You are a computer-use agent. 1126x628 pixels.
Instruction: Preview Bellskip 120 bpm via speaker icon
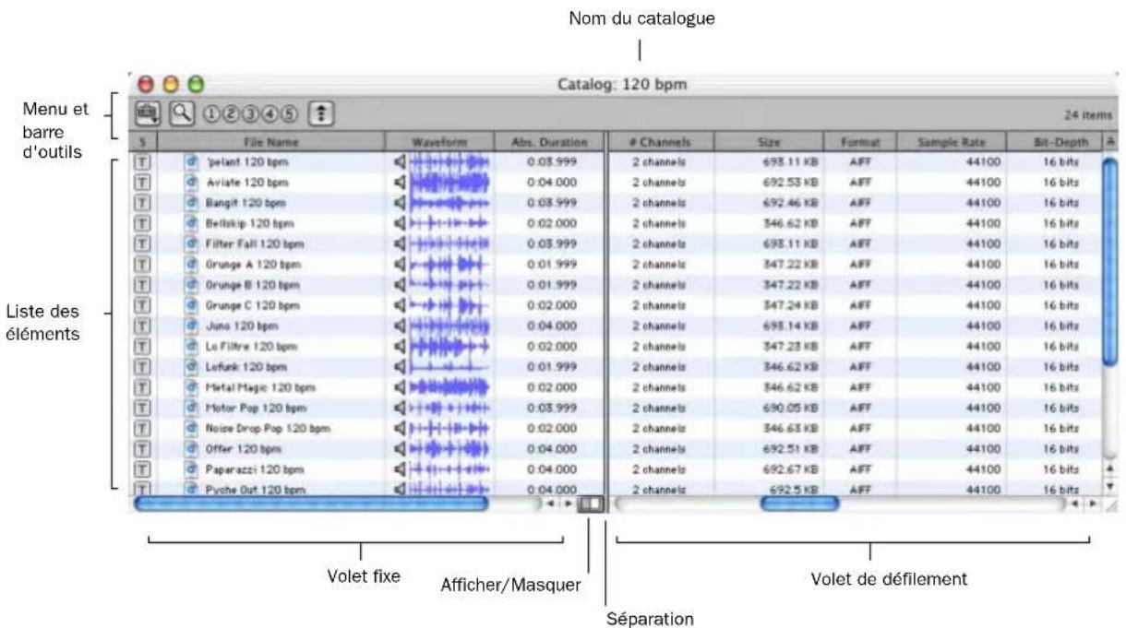pos(399,222)
